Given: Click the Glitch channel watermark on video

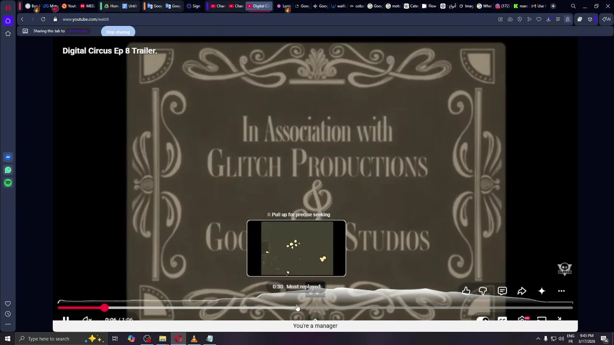Looking at the screenshot, I should (x=565, y=269).
